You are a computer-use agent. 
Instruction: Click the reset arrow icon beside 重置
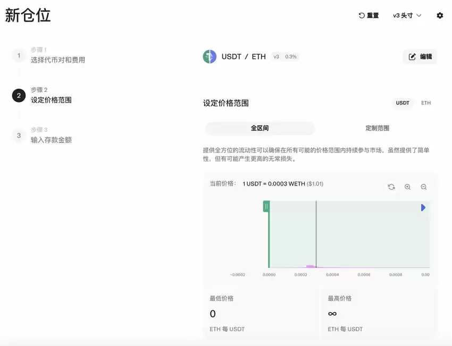(x=361, y=15)
